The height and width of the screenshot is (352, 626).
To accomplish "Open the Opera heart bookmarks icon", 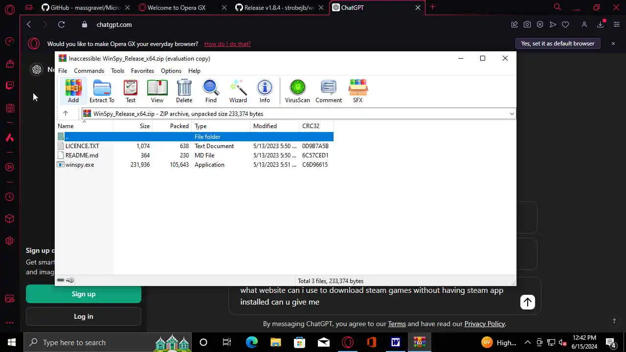I will (565, 24).
